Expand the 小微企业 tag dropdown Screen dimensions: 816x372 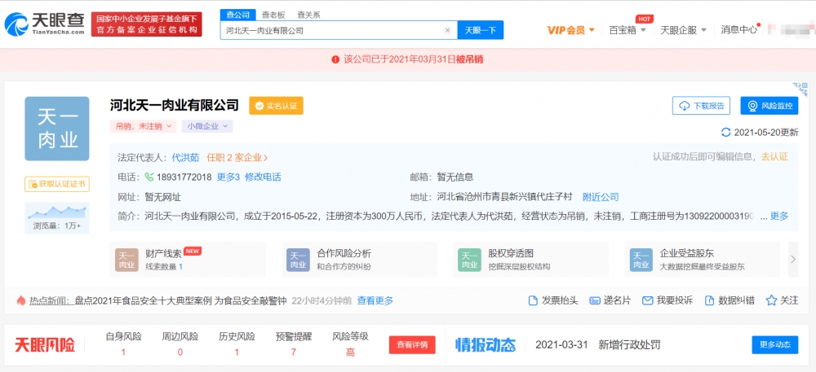[207, 126]
